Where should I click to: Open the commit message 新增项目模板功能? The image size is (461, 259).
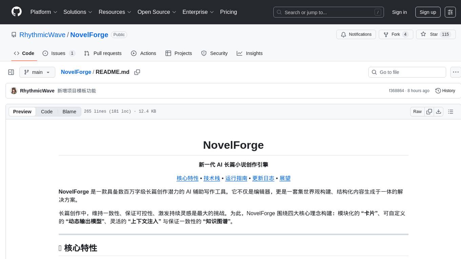coord(77,91)
